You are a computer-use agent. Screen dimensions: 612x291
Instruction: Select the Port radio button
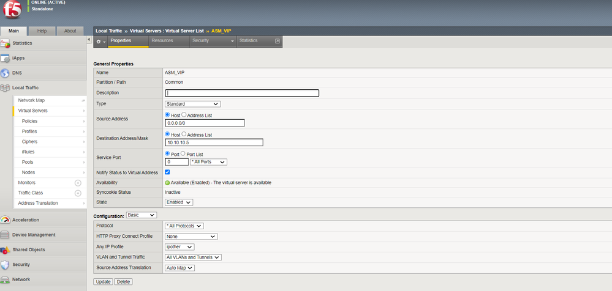[168, 153]
